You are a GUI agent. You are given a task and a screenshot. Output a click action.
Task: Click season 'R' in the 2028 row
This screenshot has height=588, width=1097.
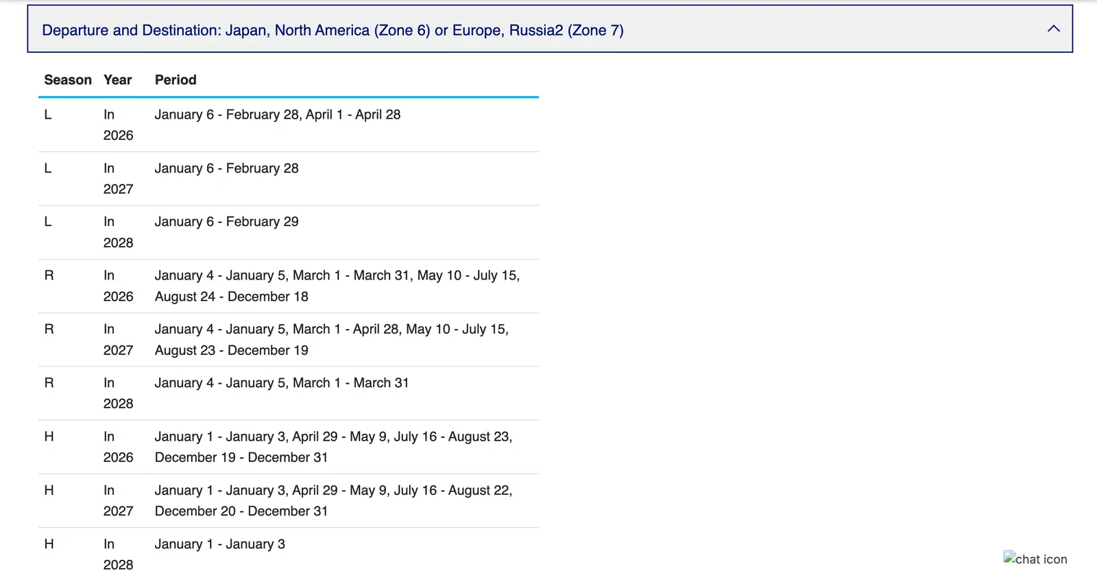[x=49, y=382]
